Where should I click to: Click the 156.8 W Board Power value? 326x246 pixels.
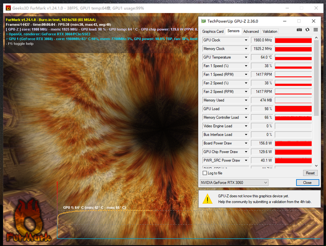pyautogui.click(x=262, y=143)
